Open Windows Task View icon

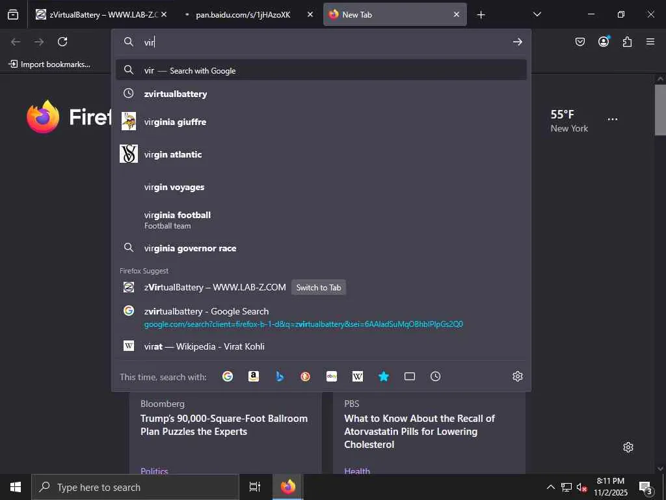point(255,487)
